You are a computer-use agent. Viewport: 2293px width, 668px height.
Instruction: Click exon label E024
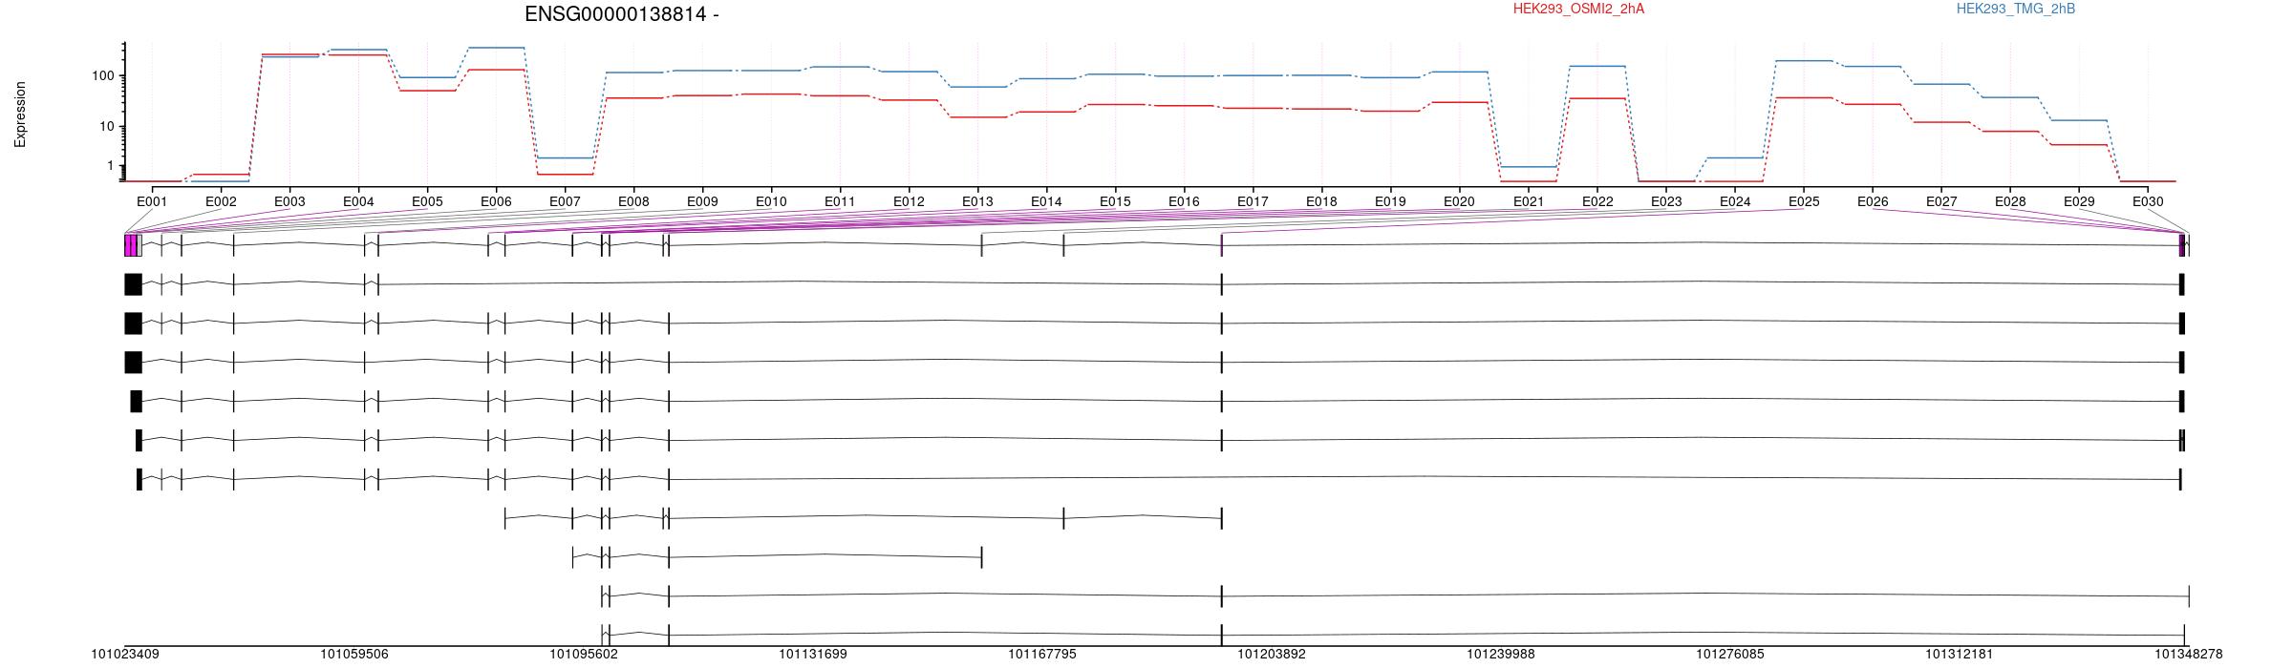click(1735, 201)
